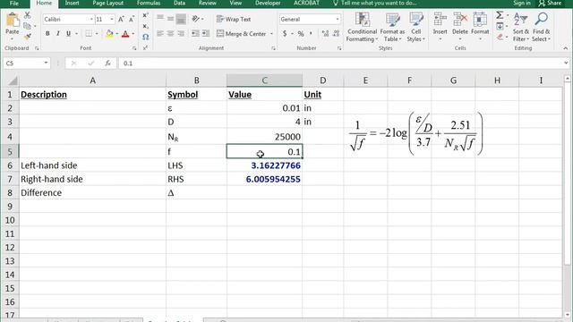Click the Accounting dollar format icon

(x=285, y=34)
